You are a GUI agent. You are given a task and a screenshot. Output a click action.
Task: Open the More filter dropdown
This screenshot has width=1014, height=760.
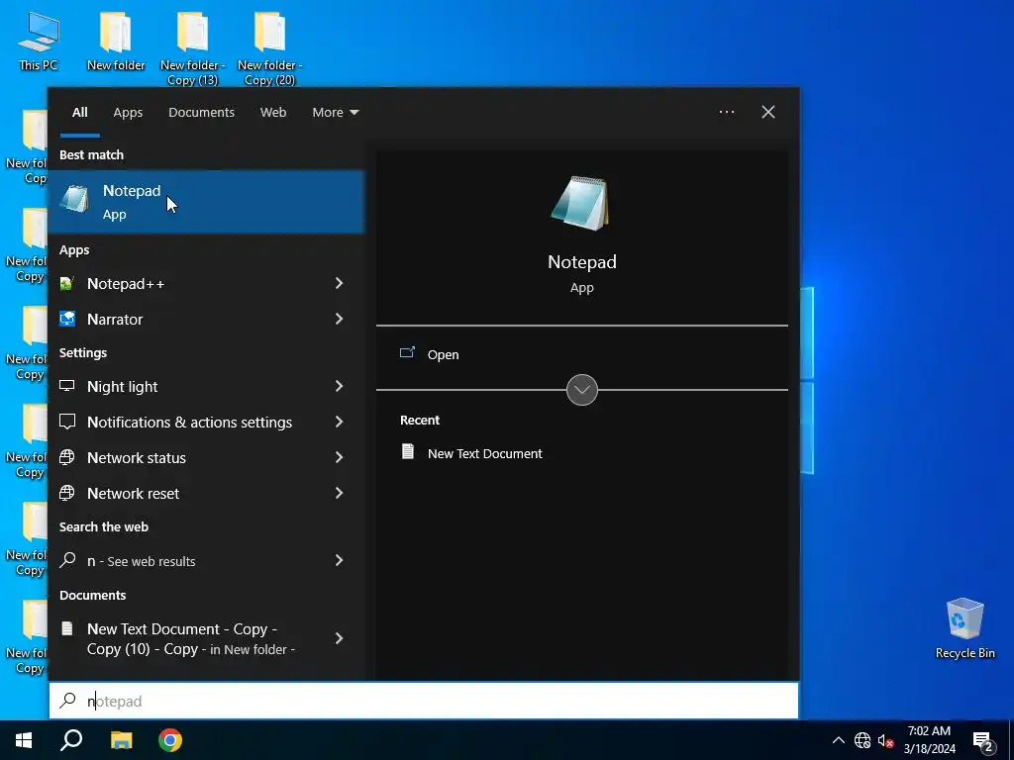[335, 113]
